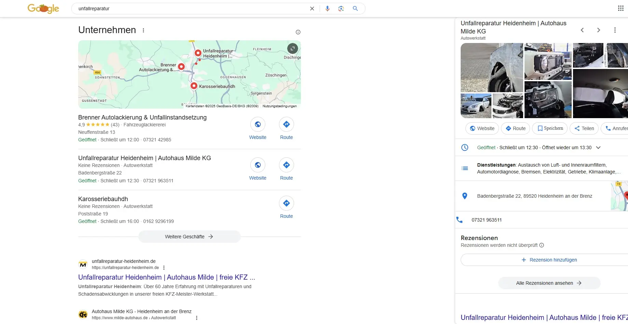Open Brenner Autolackierung website icon
The image size is (628, 324).
(257, 125)
